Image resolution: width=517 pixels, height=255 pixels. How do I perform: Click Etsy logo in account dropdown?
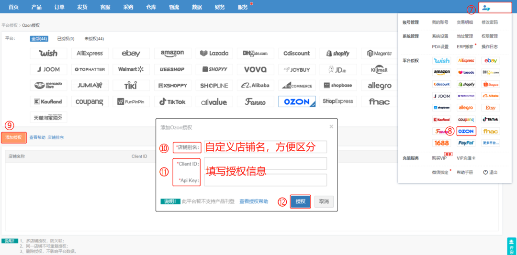[x=491, y=108]
